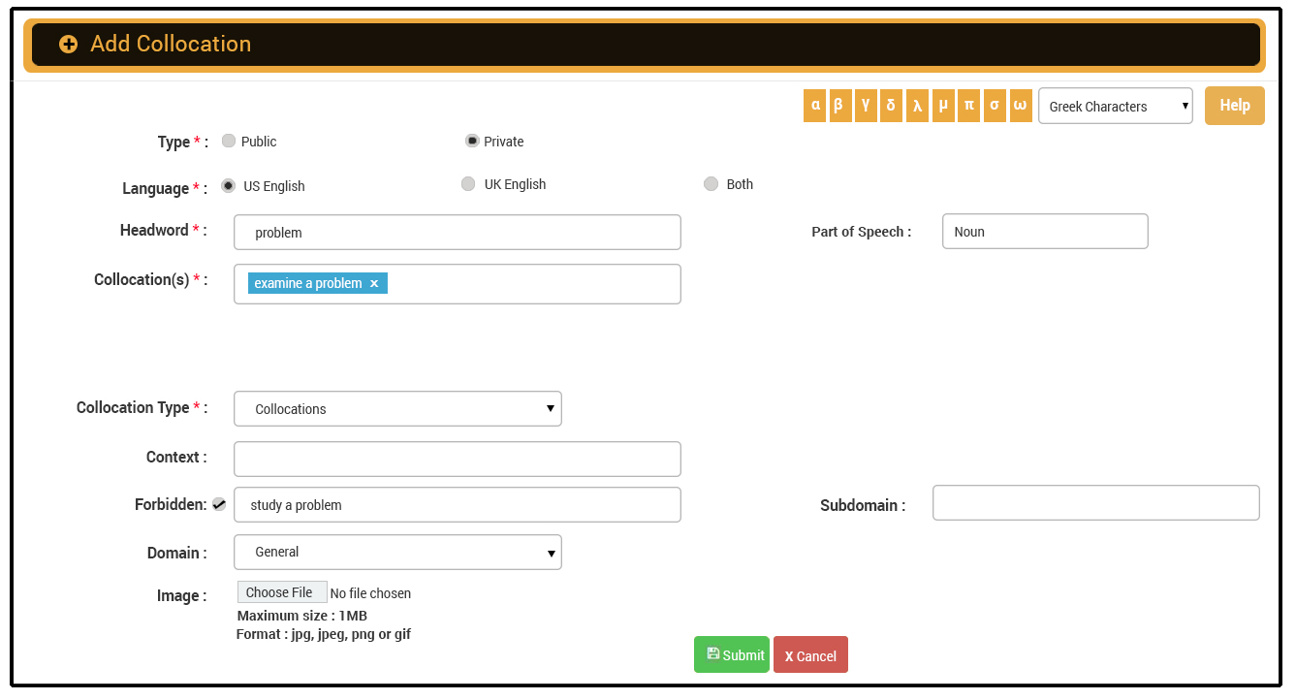Select the Public type radio button
This screenshot has height=700, width=1296.
(229, 142)
